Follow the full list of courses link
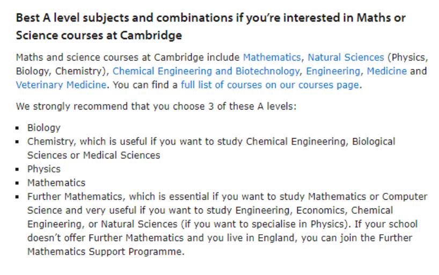 click(x=269, y=85)
